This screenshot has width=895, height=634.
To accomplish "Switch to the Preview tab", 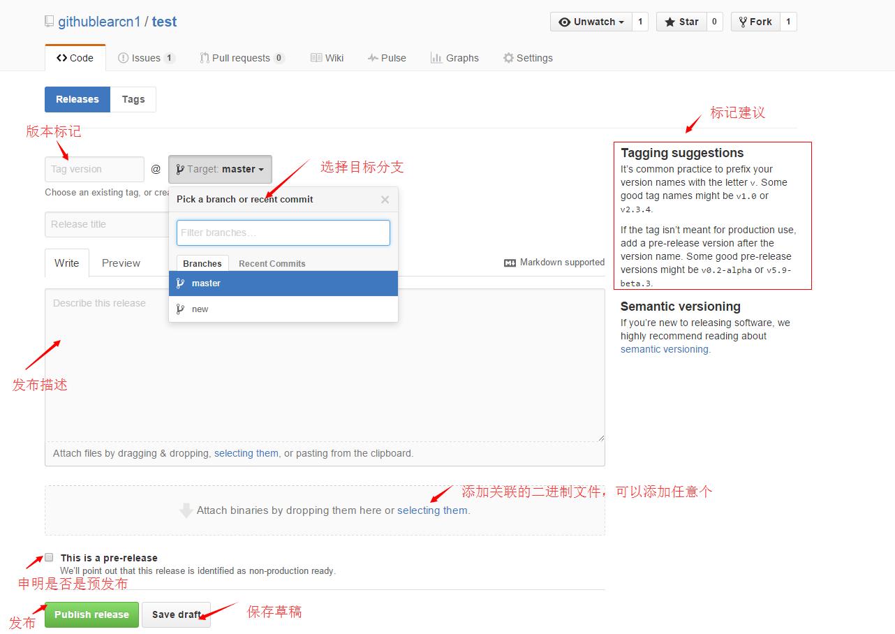I will point(120,263).
